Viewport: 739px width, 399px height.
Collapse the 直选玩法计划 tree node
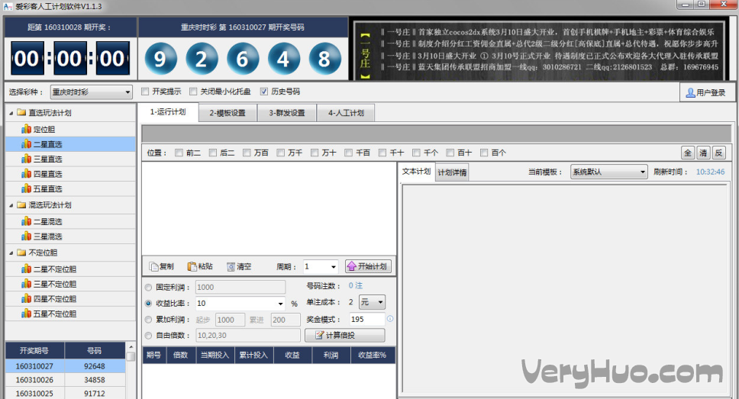[11, 113]
